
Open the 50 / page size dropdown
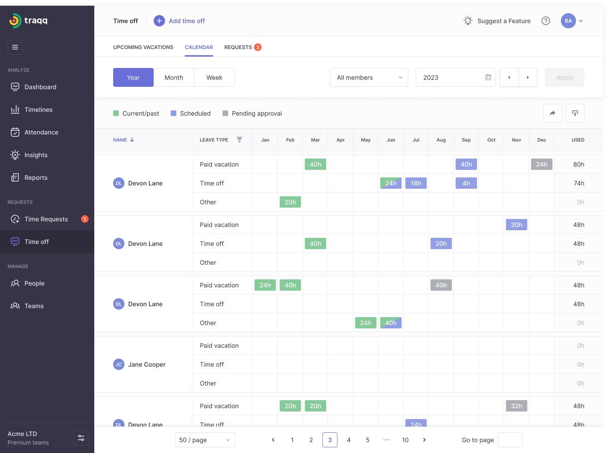205,440
